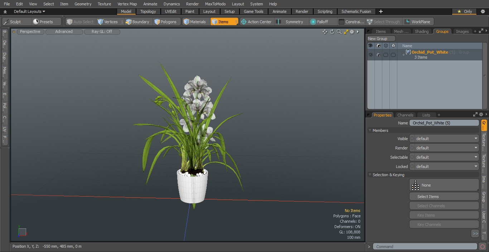The height and width of the screenshot is (252, 489).
Task: Click the Groups list vertical scrollbar
Action: click(485, 75)
